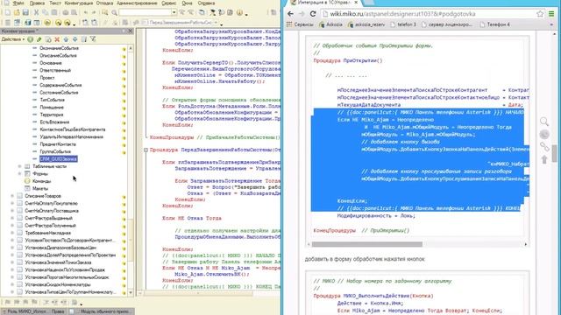
Task: Expand the ТребованиеНакладная node
Action: 12,233
